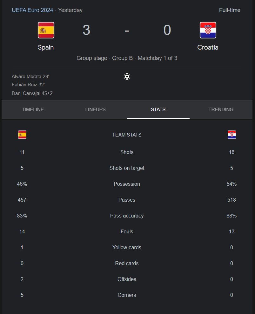Image resolution: width=255 pixels, height=314 pixels.
Task: Click the small Spain flag in team stats
Action: point(22,135)
